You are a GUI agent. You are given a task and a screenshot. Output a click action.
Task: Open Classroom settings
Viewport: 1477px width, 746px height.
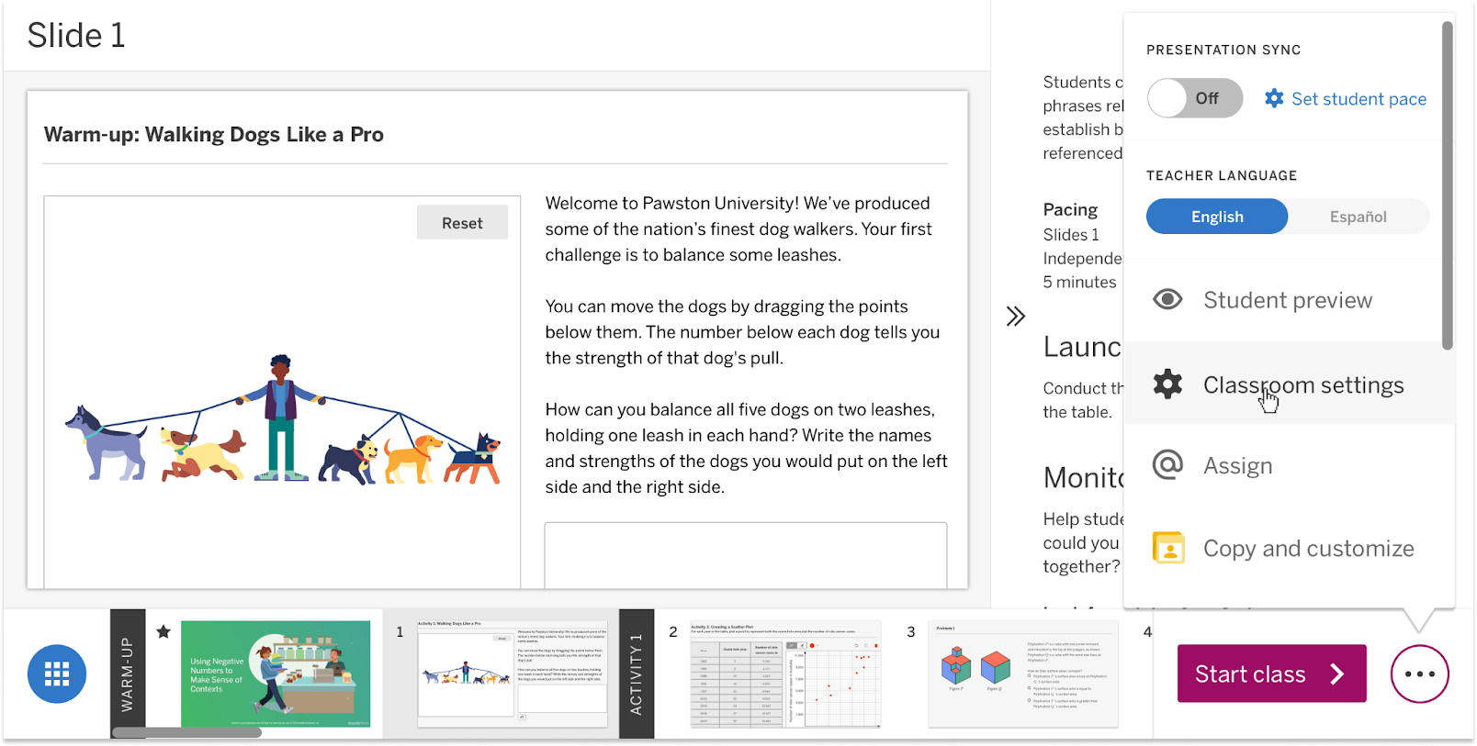(1290, 384)
